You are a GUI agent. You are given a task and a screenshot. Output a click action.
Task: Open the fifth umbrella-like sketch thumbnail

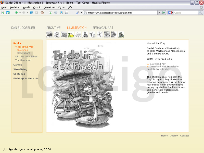[x=78, y=34]
